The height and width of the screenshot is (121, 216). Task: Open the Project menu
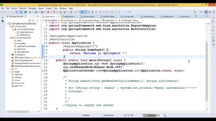tap(49, 8)
